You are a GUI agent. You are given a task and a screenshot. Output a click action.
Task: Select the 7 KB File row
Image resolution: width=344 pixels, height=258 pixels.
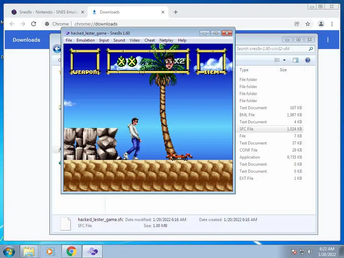(x=270, y=136)
